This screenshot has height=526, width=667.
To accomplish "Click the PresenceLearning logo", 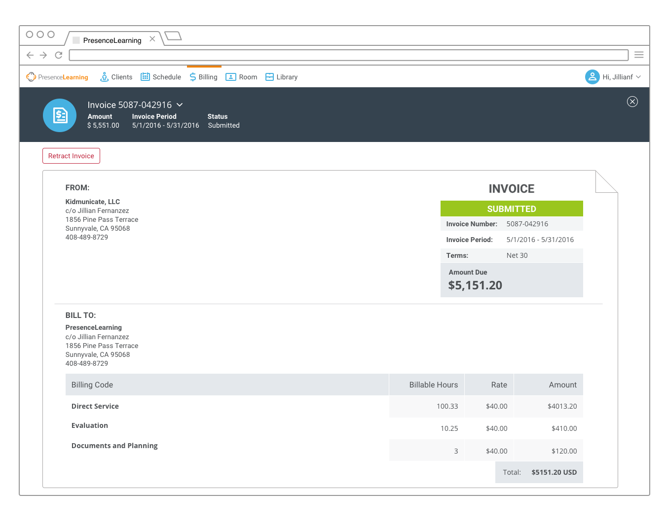I will tap(57, 77).
